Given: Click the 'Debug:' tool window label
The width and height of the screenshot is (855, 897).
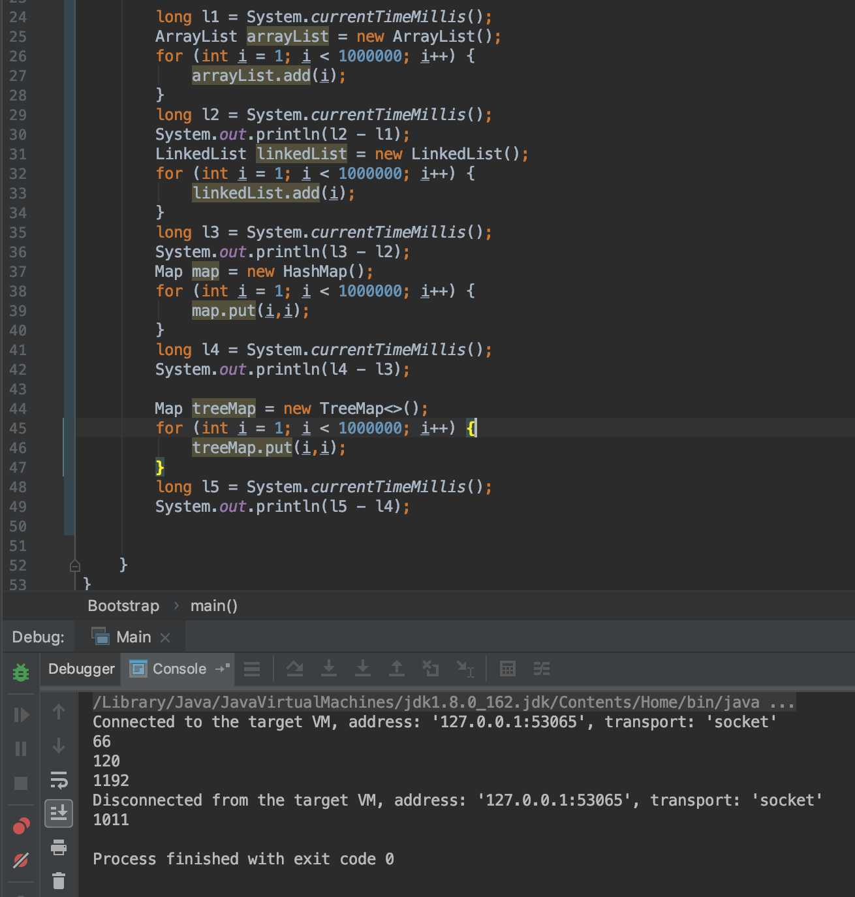Looking at the screenshot, I should (x=39, y=637).
